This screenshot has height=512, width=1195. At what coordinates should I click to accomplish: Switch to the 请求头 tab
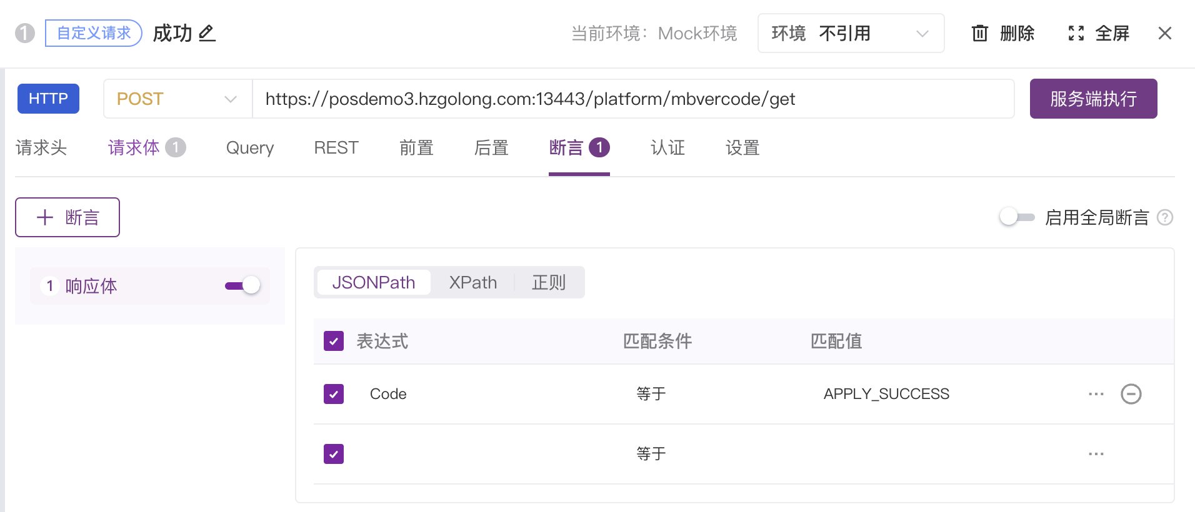pos(41,147)
